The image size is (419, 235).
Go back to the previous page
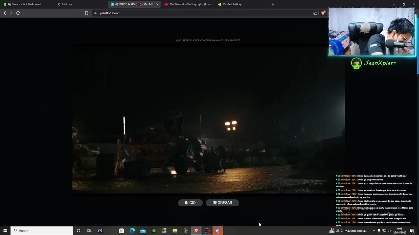tap(5, 13)
